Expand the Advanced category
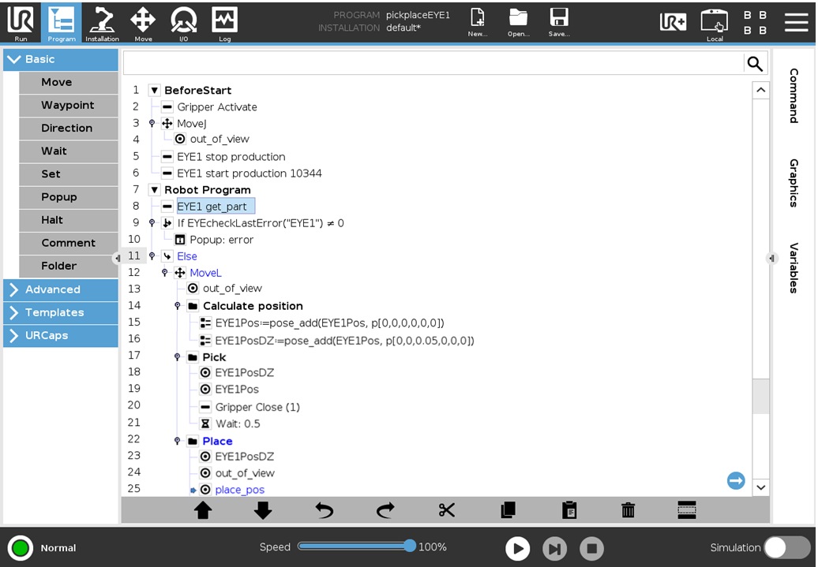The height and width of the screenshot is (567, 818). 61,289
